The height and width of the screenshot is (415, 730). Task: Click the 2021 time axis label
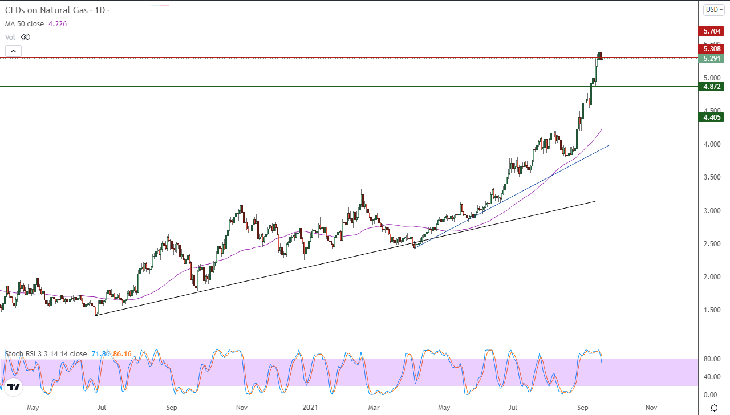[309, 408]
